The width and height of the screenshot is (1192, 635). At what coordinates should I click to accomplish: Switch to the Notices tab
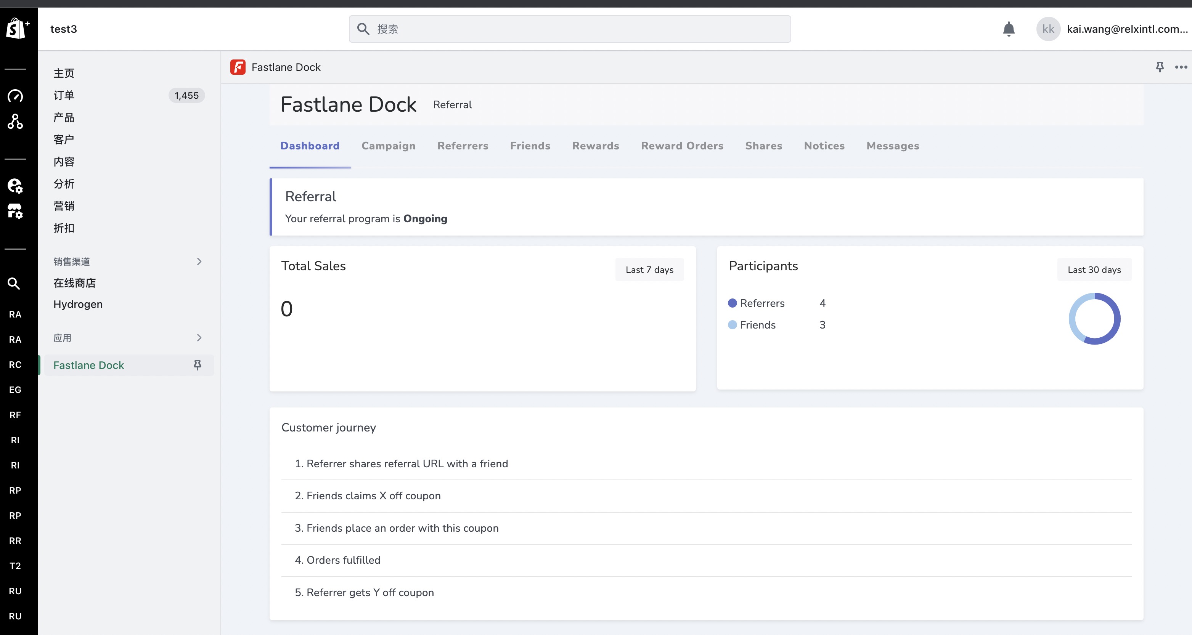click(x=824, y=146)
